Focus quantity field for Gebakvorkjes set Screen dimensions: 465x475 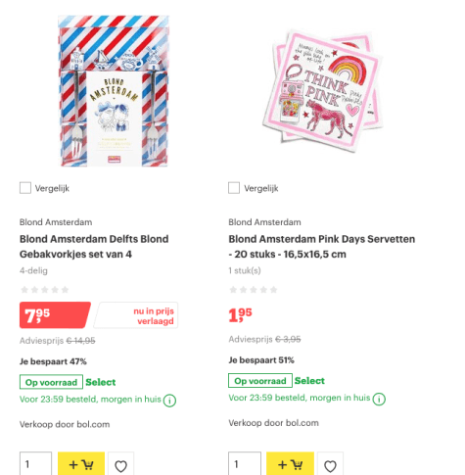coord(35,464)
